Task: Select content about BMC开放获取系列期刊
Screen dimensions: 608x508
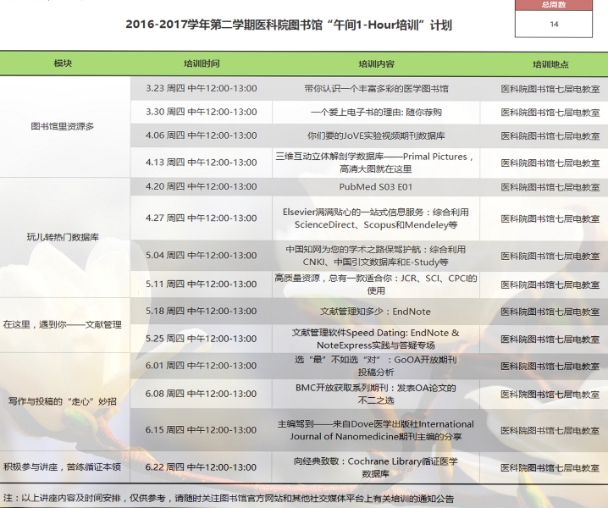Action: tap(376, 394)
